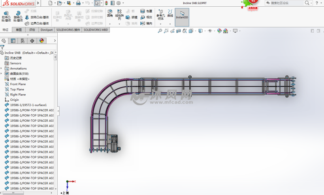Click the Rebuild traffic light icon
The width and height of the screenshot is (324, 195).
point(106,3)
